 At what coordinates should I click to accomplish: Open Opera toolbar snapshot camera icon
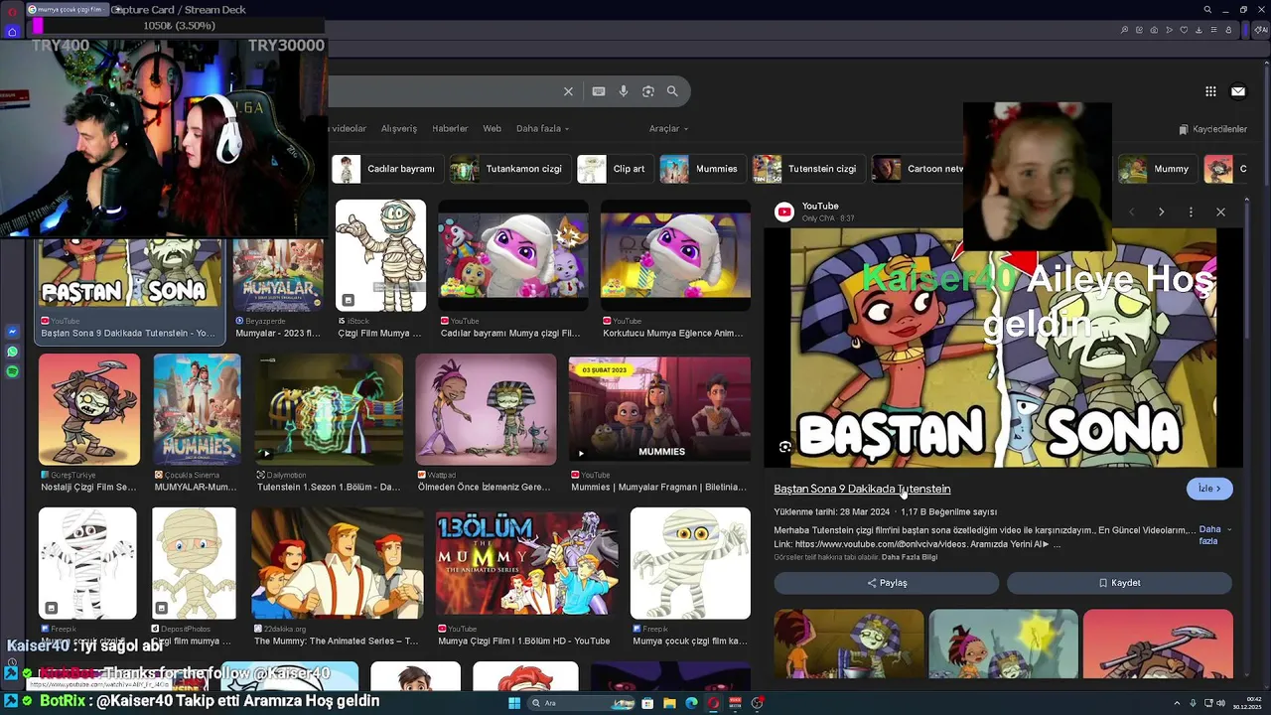[1154, 30]
